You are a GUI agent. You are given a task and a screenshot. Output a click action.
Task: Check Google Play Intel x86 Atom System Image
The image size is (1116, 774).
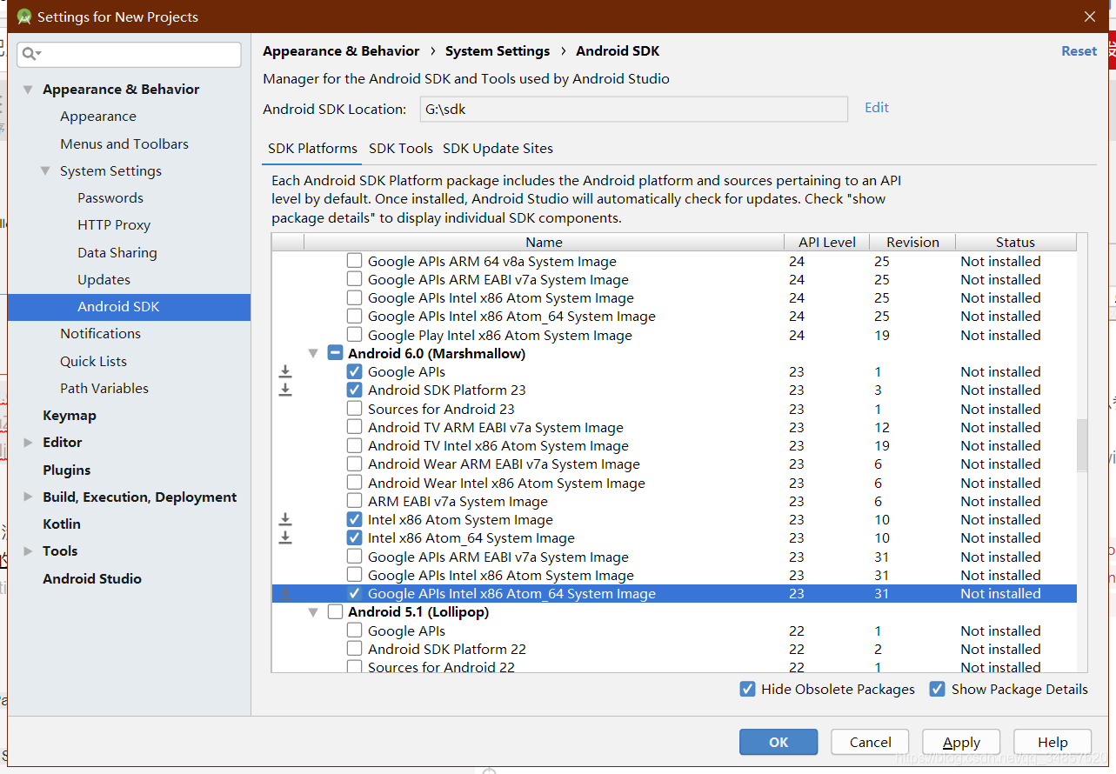[x=354, y=335]
